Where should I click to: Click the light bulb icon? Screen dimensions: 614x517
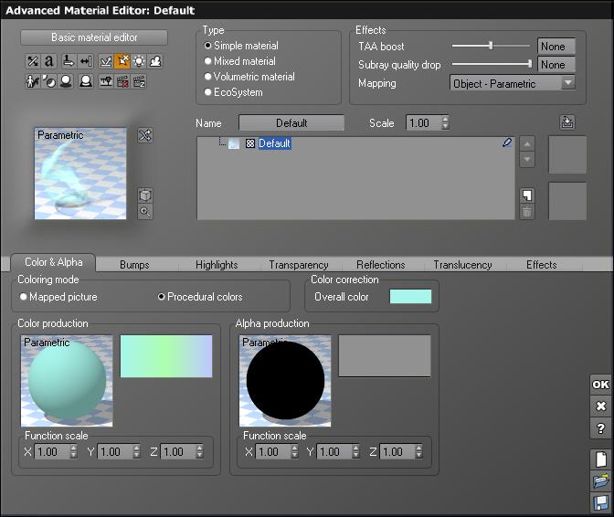click(x=139, y=61)
